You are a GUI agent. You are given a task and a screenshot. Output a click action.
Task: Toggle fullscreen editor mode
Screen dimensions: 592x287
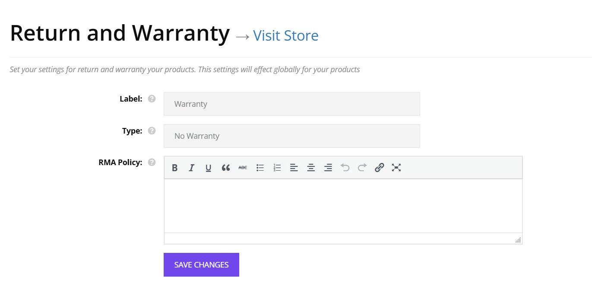(396, 168)
